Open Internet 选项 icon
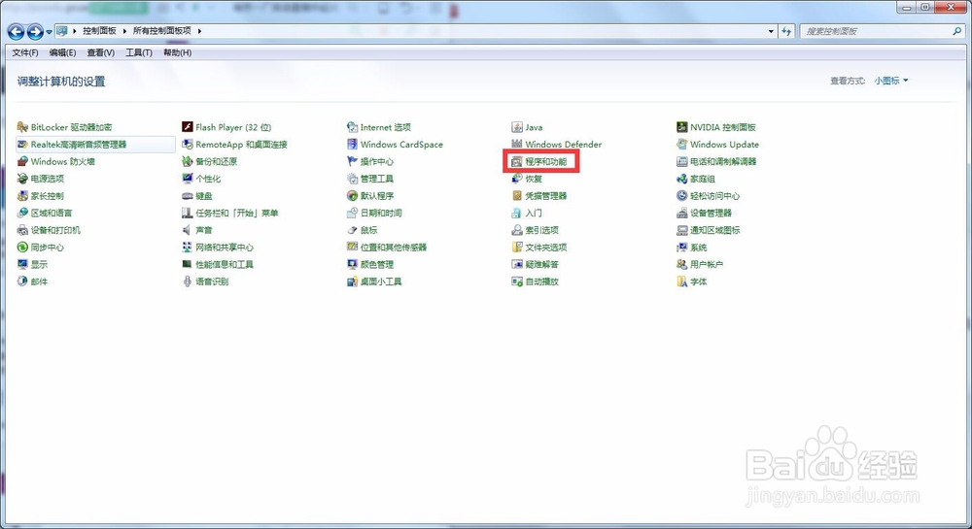The image size is (972, 529). [x=352, y=127]
